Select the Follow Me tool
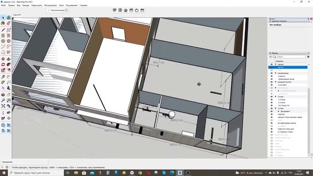The image size is (313, 176). [9, 65]
